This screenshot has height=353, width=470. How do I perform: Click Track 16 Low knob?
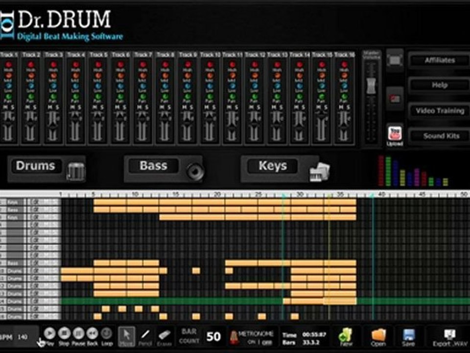pos(344,86)
